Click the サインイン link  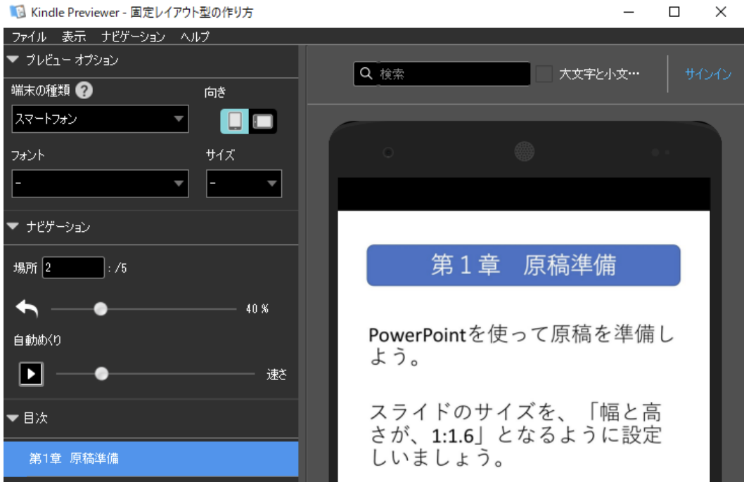coord(708,74)
